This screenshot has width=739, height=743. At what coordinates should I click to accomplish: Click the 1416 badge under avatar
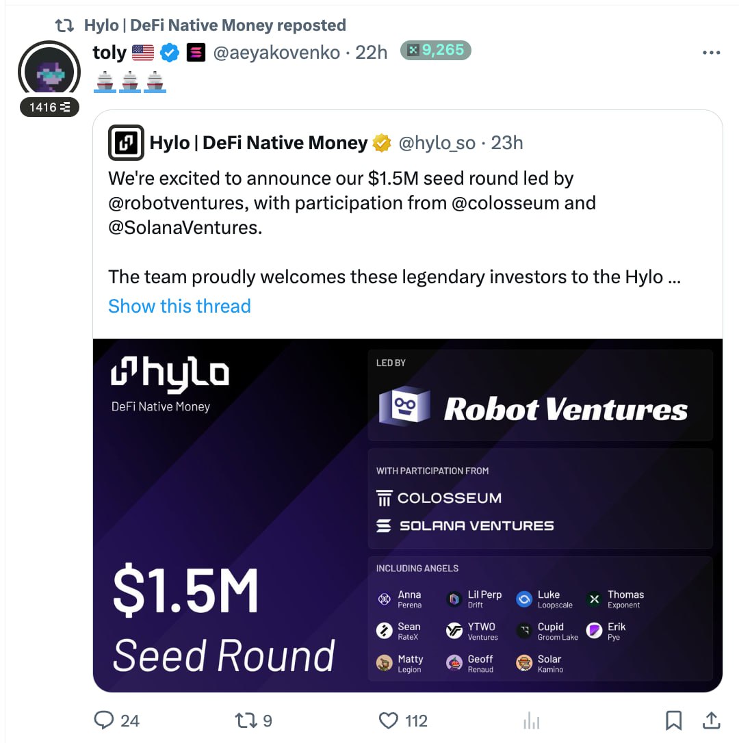pos(49,107)
